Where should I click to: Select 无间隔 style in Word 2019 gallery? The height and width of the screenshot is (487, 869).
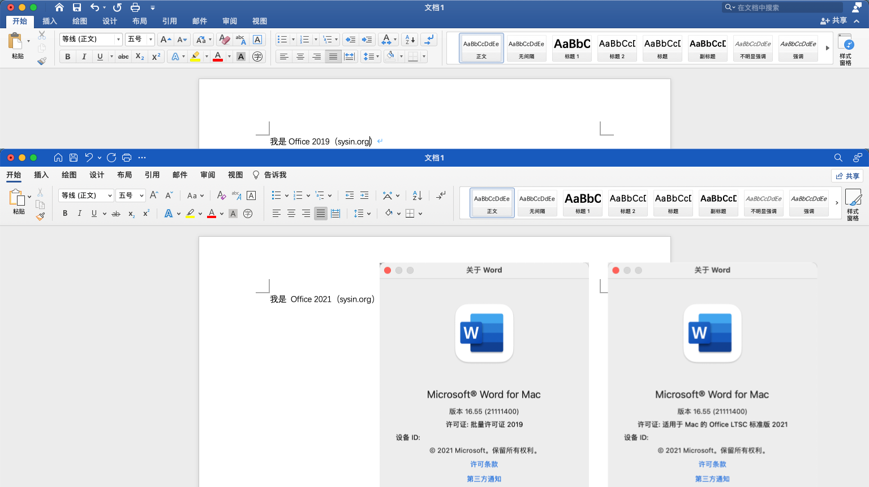[527, 47]
